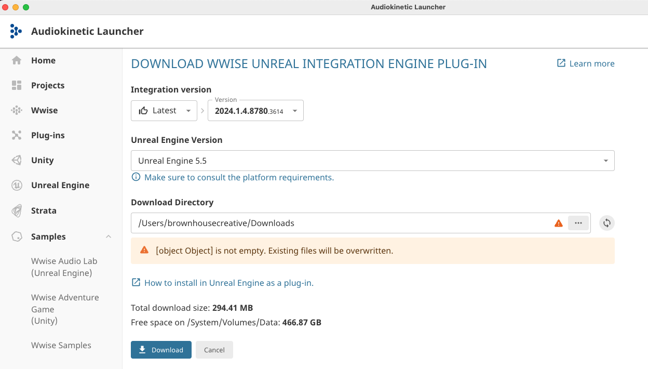Open the Projects page
Screen dimensions: 648x369
click(48, 85)
